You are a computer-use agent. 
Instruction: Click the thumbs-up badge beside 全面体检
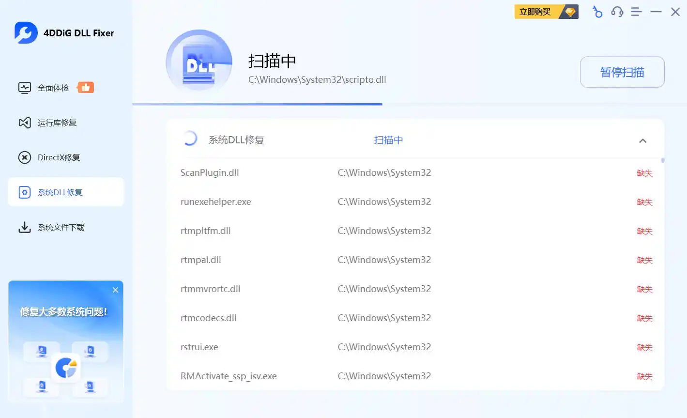pyautogui.click(x=86, y=87)
